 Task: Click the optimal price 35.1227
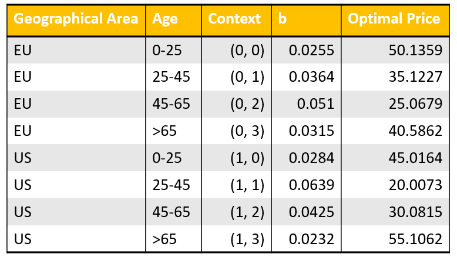(x=415, y=77)
